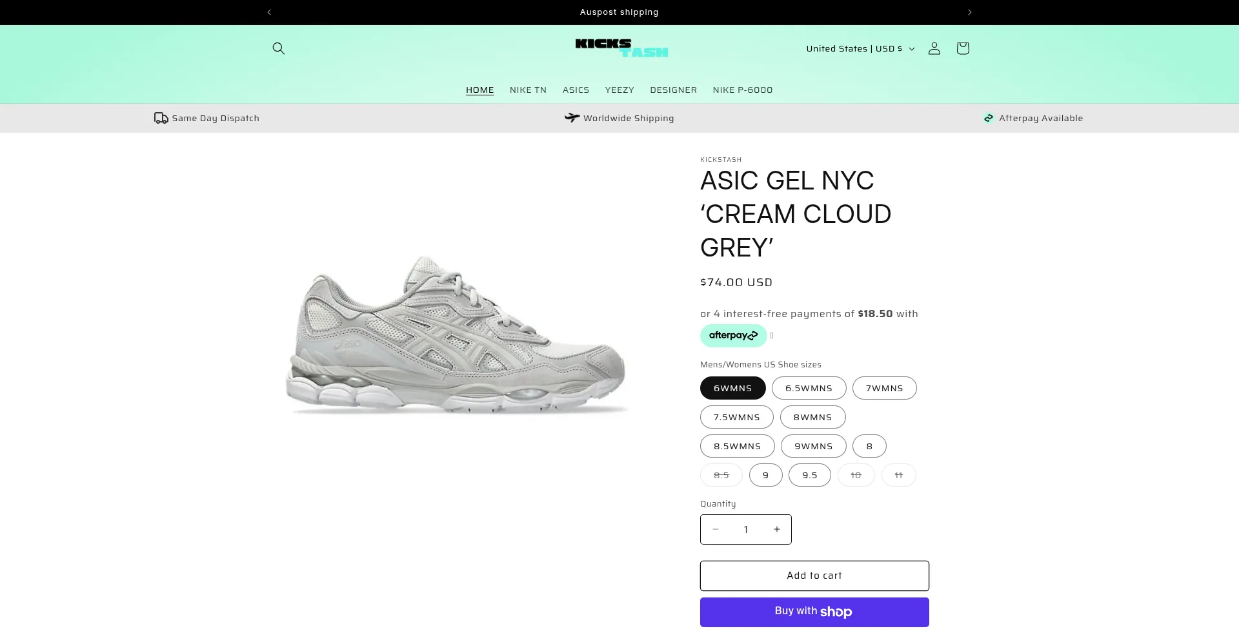This screenshot has width=1239, height=640.
Task: Show previous announcement with left arrow
Action: [x=269, y=12]
